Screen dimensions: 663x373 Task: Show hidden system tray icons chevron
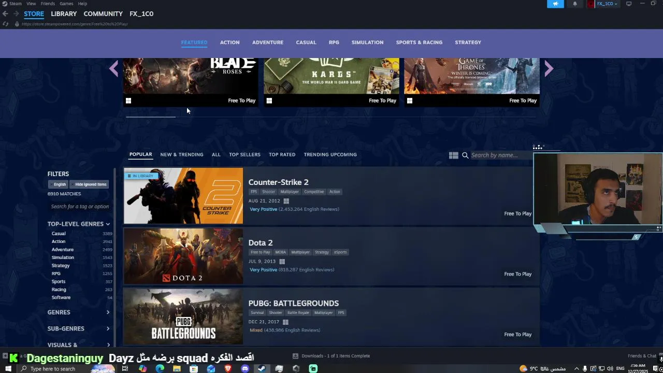tap(576, 369)
